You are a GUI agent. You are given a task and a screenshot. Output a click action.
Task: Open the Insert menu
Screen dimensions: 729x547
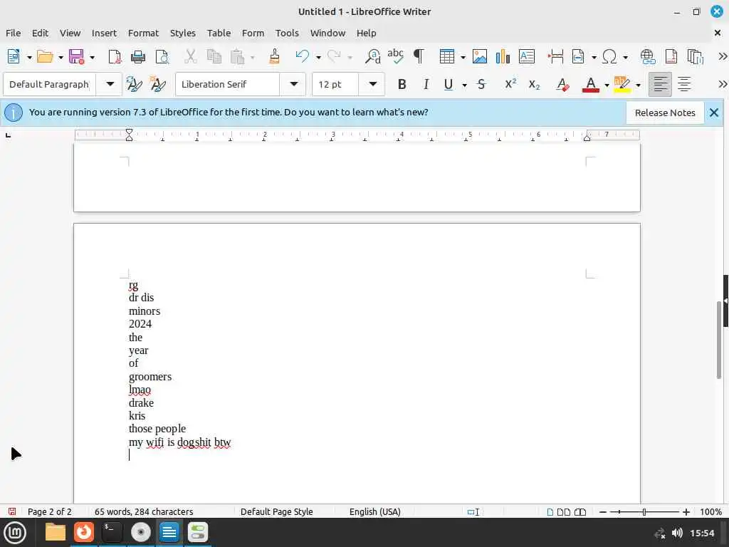(x=104, y=33)
